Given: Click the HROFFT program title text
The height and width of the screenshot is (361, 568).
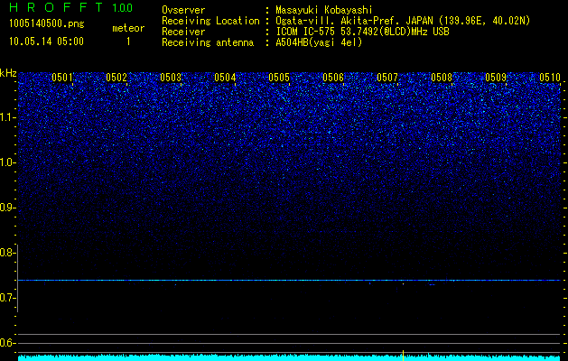Looking at the screenshot, I should 56,7.
